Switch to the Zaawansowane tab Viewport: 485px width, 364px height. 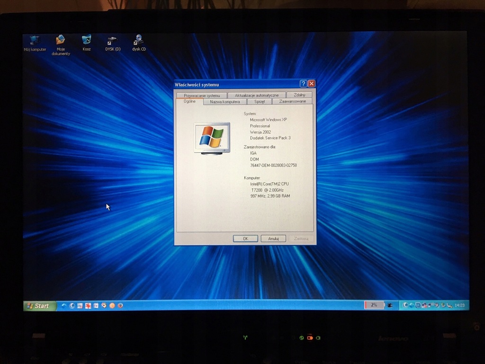click(292, 101)
